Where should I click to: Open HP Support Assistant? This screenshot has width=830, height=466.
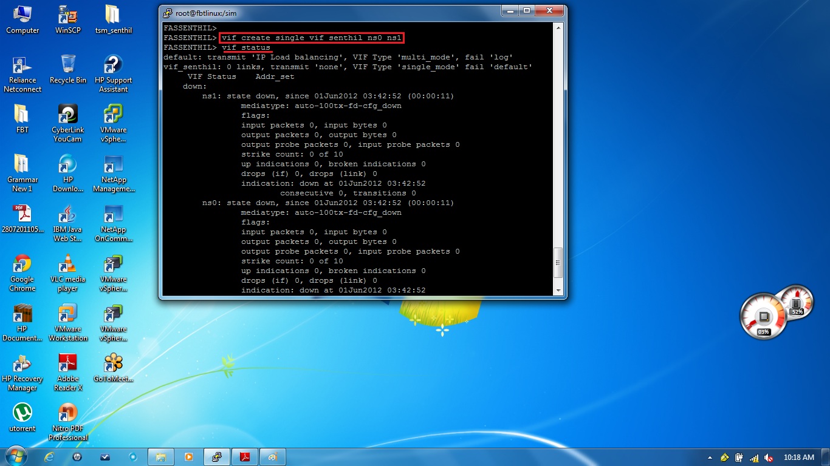coord(113,65)
